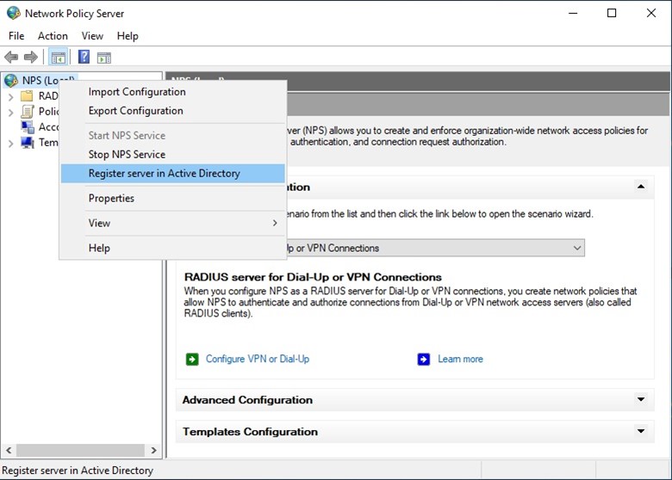Screen dimensions: 672x480
Task: Select Stop NPS Service
Action: point(172,155)
